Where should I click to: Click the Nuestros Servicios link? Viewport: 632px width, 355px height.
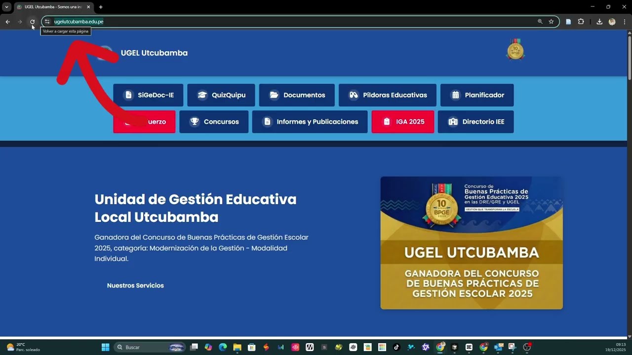tap(135, 285)
